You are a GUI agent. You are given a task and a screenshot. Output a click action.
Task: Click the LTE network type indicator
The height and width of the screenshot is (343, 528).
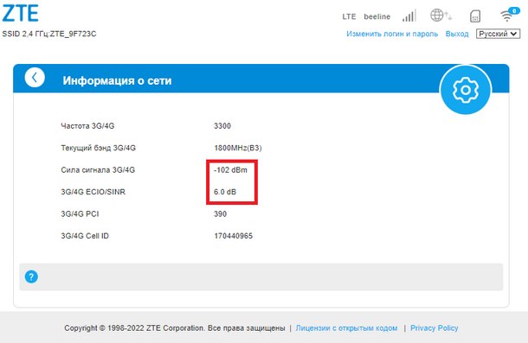[349, 16]
